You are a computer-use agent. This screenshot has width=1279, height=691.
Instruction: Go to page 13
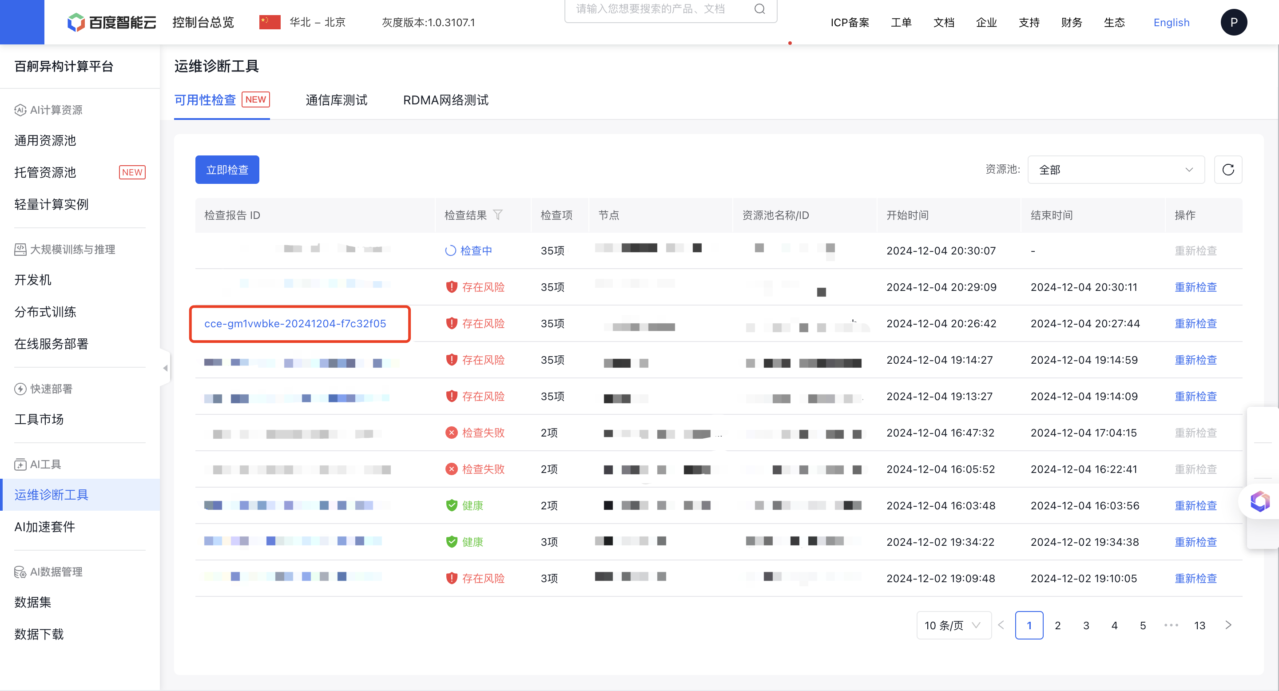tap(1200, 625)
